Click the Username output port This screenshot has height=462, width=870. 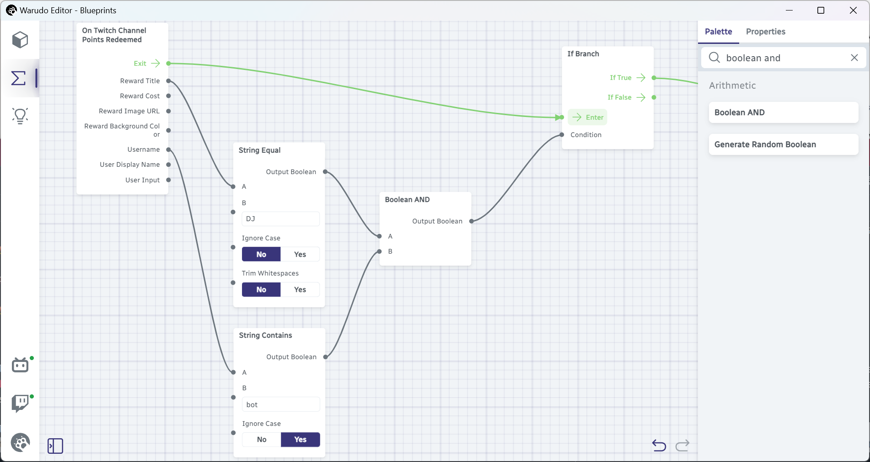pyautogui.click(x=169, y=149)
